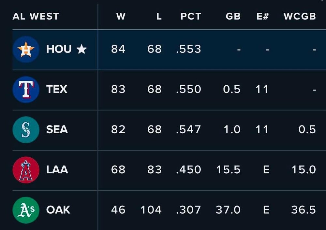Click the WCGB column header
Image resolution: width=326 pixels, height=230 pixels.
[300, 16]
